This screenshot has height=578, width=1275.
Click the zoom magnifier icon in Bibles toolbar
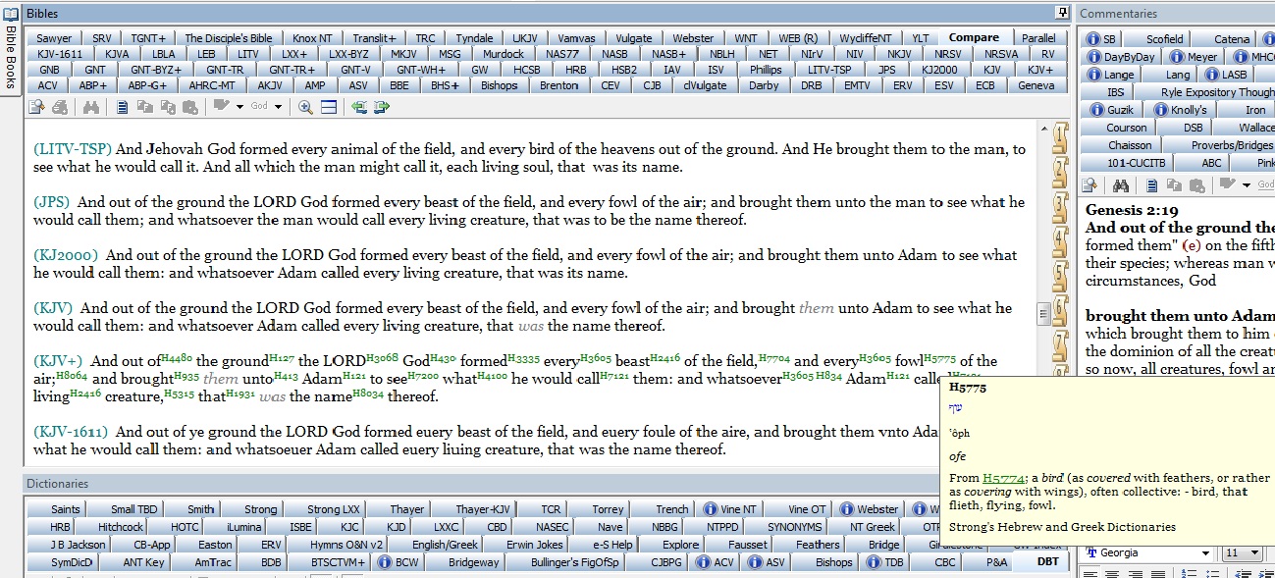305,107
